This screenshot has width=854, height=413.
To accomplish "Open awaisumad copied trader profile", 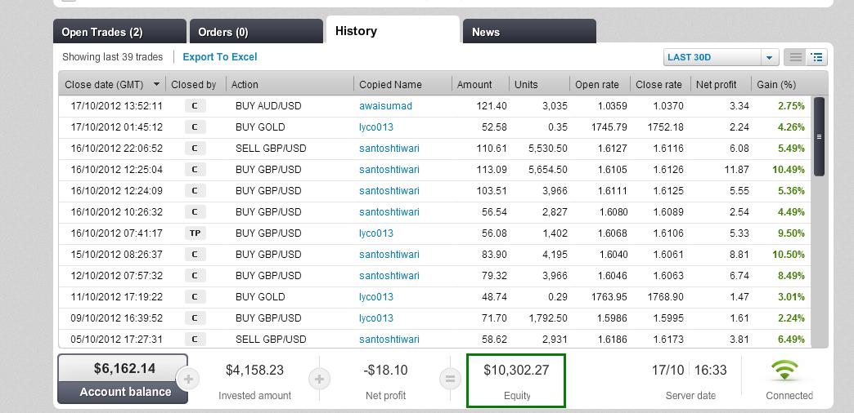I will pos(385,105).
